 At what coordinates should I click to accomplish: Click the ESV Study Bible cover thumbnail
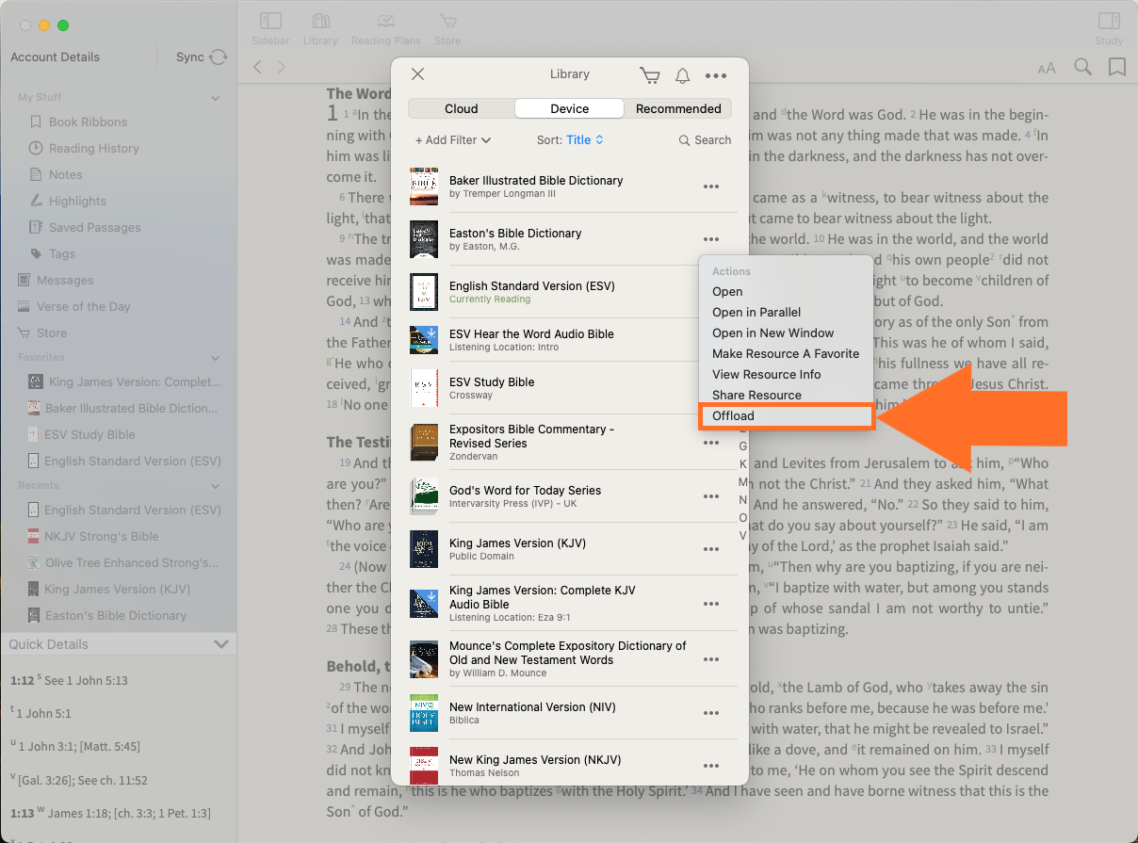(424, 388)
